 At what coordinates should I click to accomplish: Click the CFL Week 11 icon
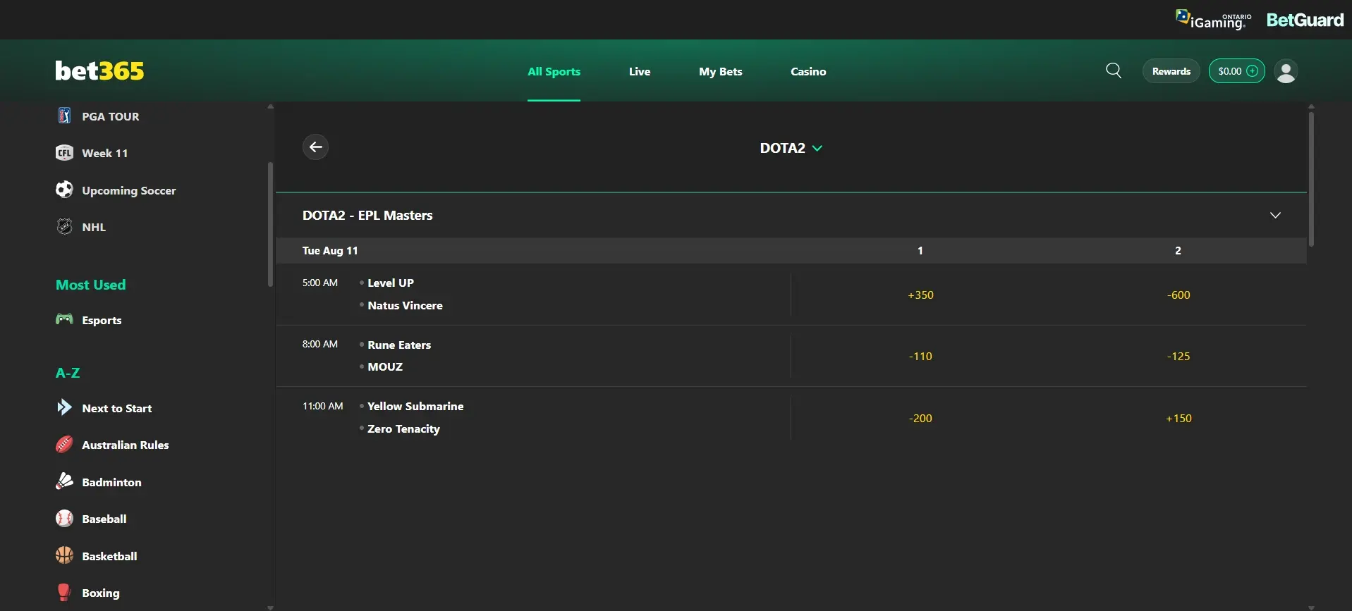[x=64, y=153]
